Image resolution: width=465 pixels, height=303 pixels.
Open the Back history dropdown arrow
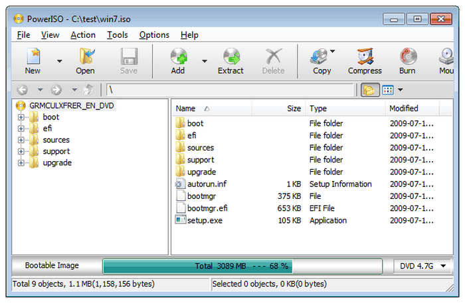(40, 90)
